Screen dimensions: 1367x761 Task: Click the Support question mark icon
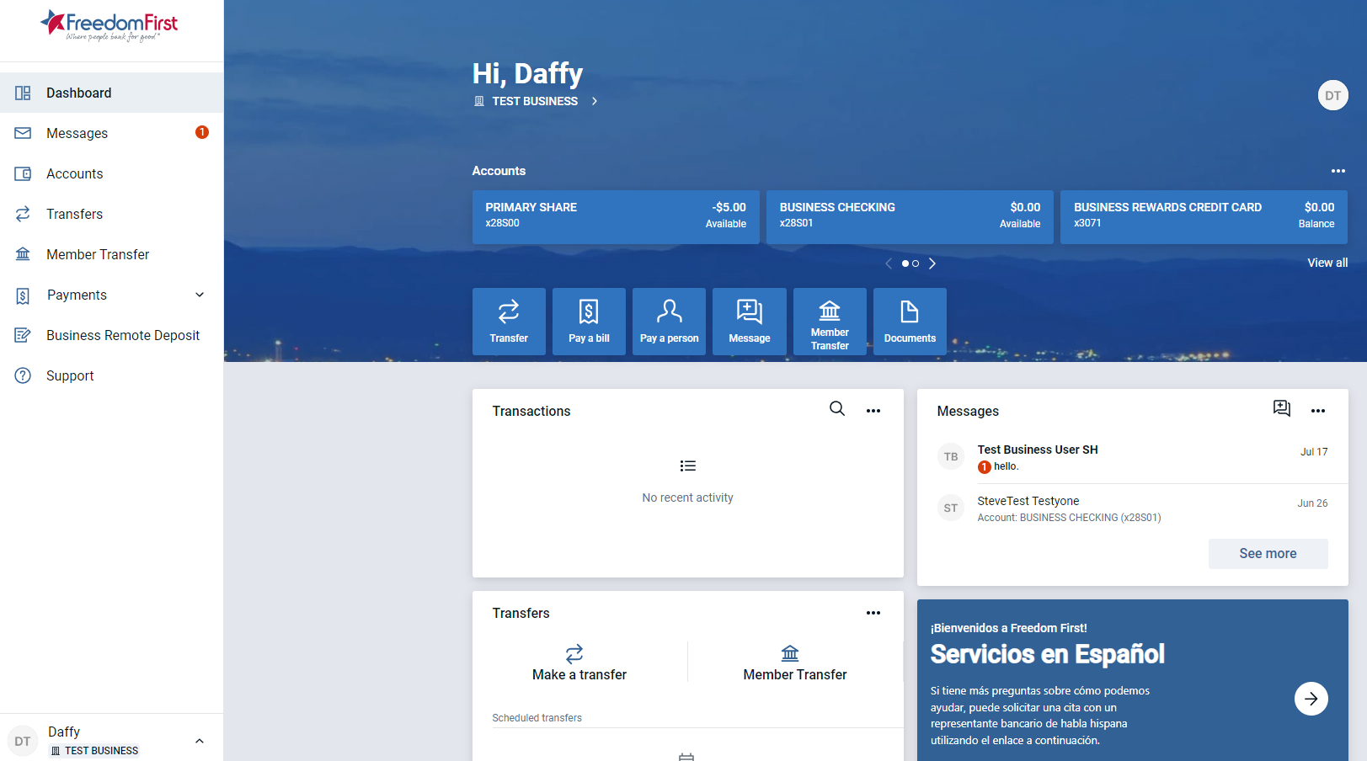pos(23,375)
